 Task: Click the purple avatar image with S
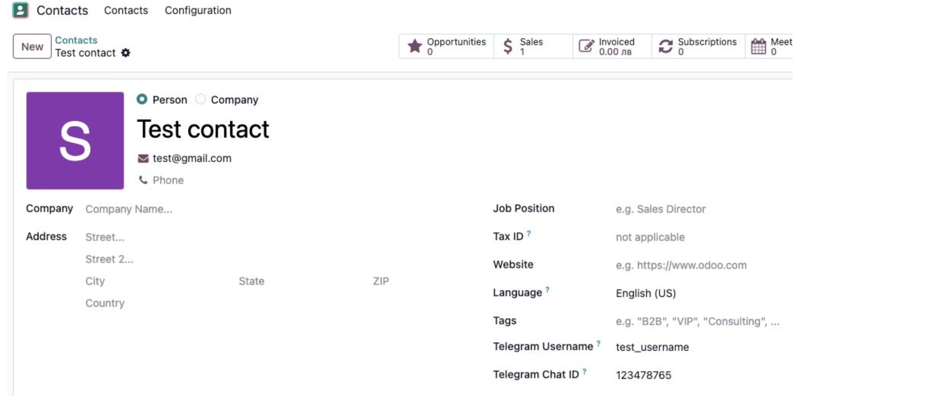tap(75, 141)
